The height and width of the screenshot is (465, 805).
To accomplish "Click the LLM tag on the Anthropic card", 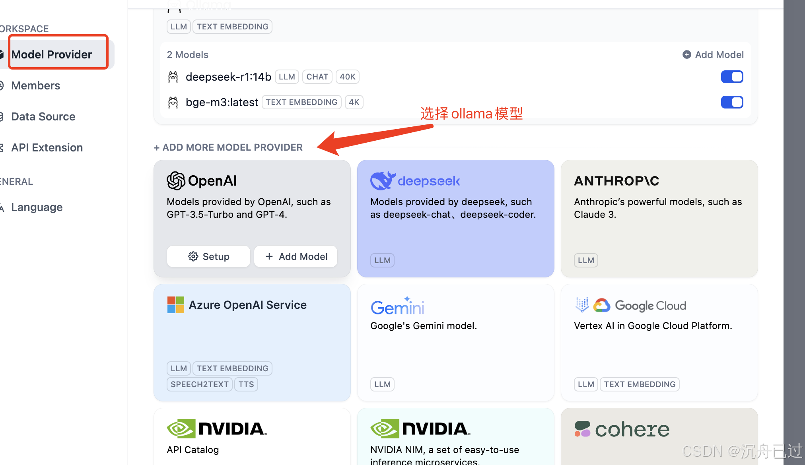I will (586, 260).
